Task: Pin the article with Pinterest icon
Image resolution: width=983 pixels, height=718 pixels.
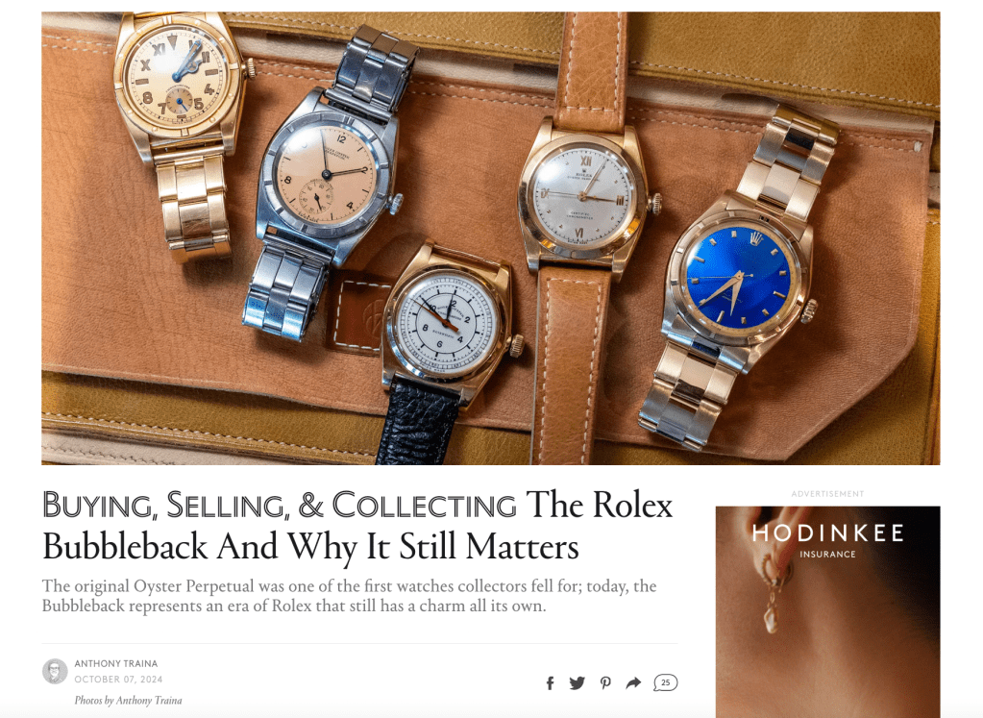Action: pos(605,682)
